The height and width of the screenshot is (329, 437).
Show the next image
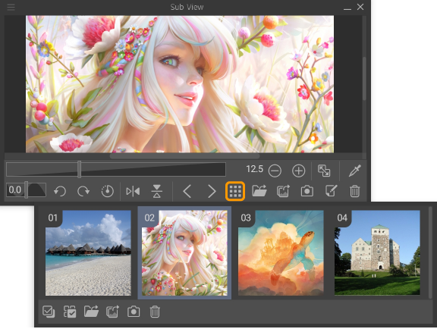[212, 191]
